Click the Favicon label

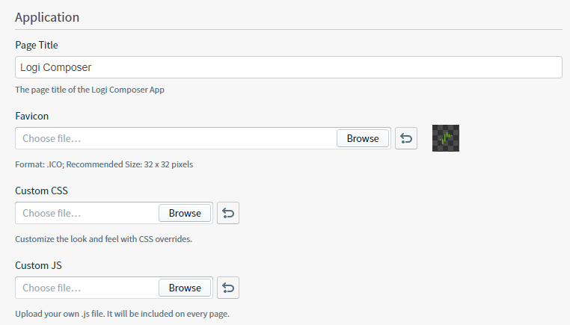pos(31,117)
